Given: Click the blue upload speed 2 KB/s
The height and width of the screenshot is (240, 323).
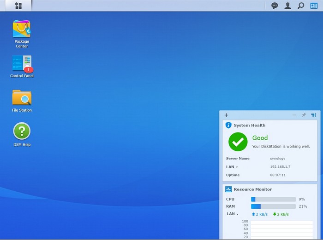Looking at the screenshot, I should (260, 214).
